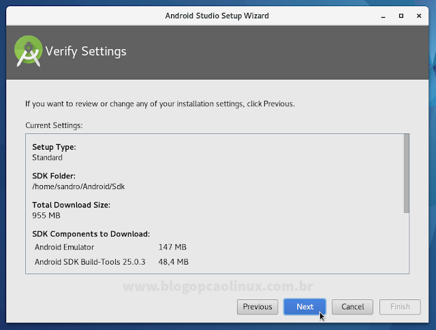436x330 pixels.
Task: Select the 'Android Emulator' component row
Action: (x=110, y=247)
